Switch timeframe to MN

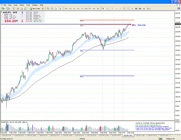pos(66,9)
